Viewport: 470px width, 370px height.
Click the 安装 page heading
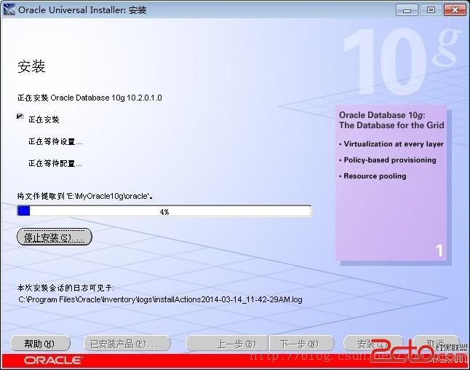(x=31, y=66)
